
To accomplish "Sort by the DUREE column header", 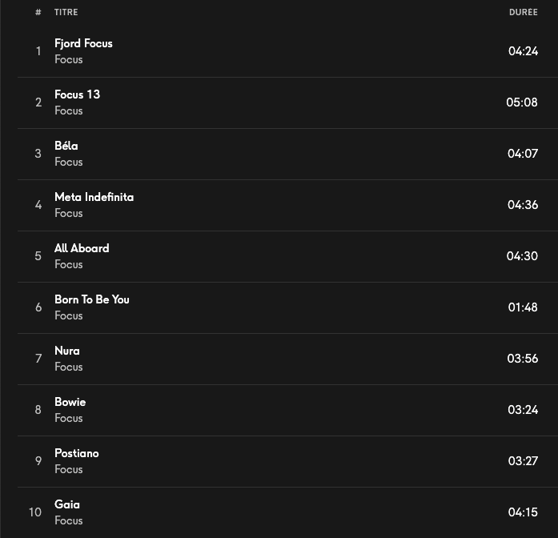I will pyautogui.click(x=523, y=12).
